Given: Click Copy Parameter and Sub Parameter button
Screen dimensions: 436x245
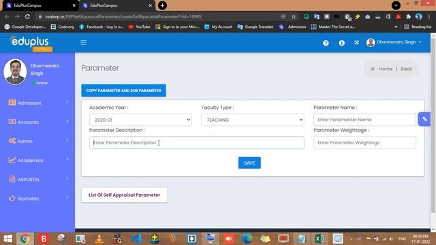Looking at the screenshot, I should pyautogui.click(x=123, y=91).
